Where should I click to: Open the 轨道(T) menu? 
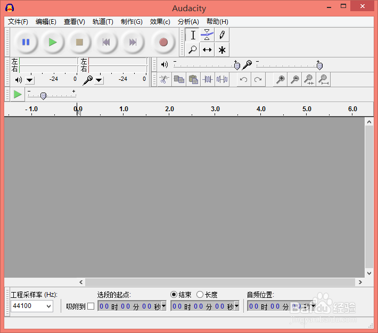click(x=103, y=22)
